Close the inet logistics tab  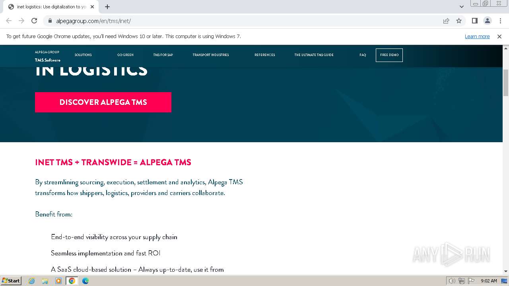coord(92,7)
